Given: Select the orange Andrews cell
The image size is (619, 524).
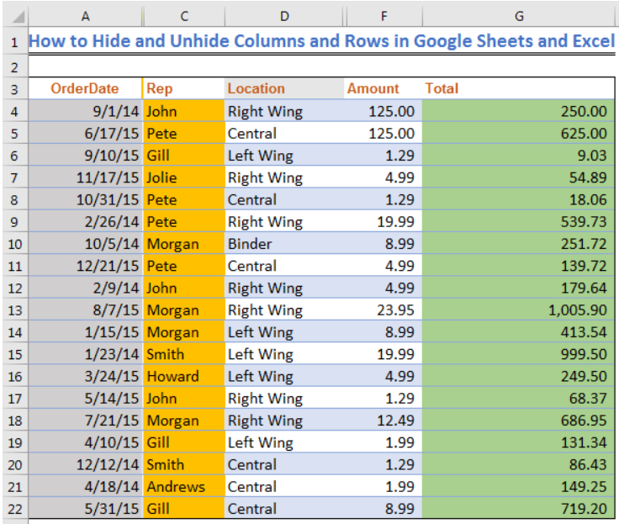Looking at the screenshot, I should click(183, 486).
